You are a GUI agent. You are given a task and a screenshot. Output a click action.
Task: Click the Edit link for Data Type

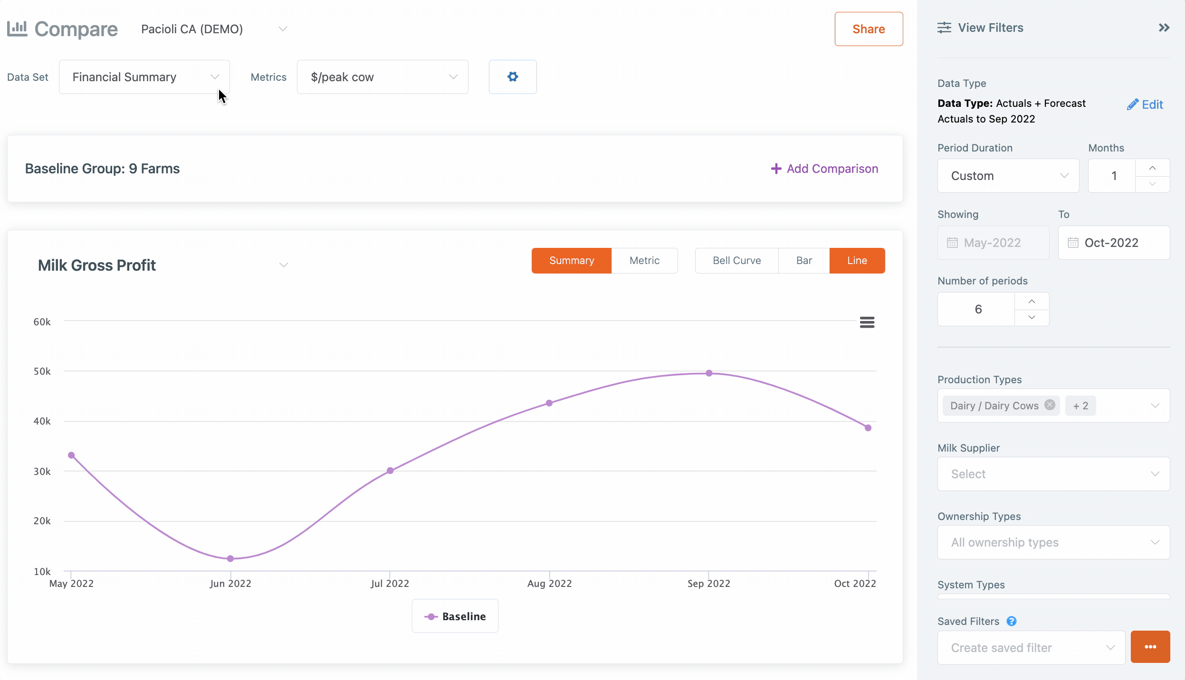pyautogui.click(x=1145, y=104)
